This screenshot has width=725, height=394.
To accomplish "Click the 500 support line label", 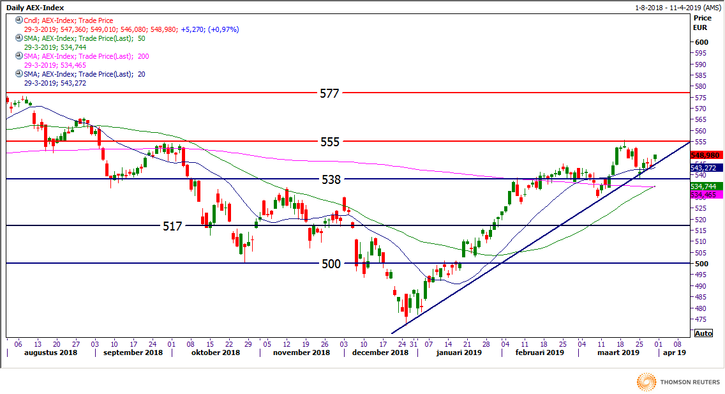I will (331, 263).
